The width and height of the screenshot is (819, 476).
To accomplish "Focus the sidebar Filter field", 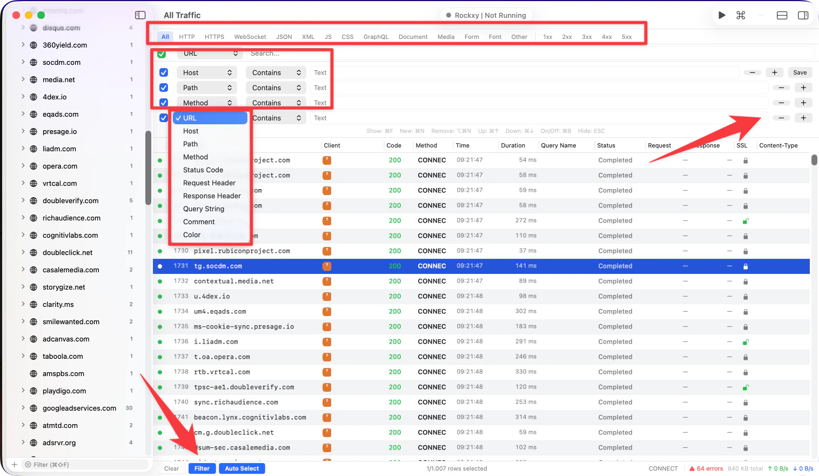I will tap(85, 465).
